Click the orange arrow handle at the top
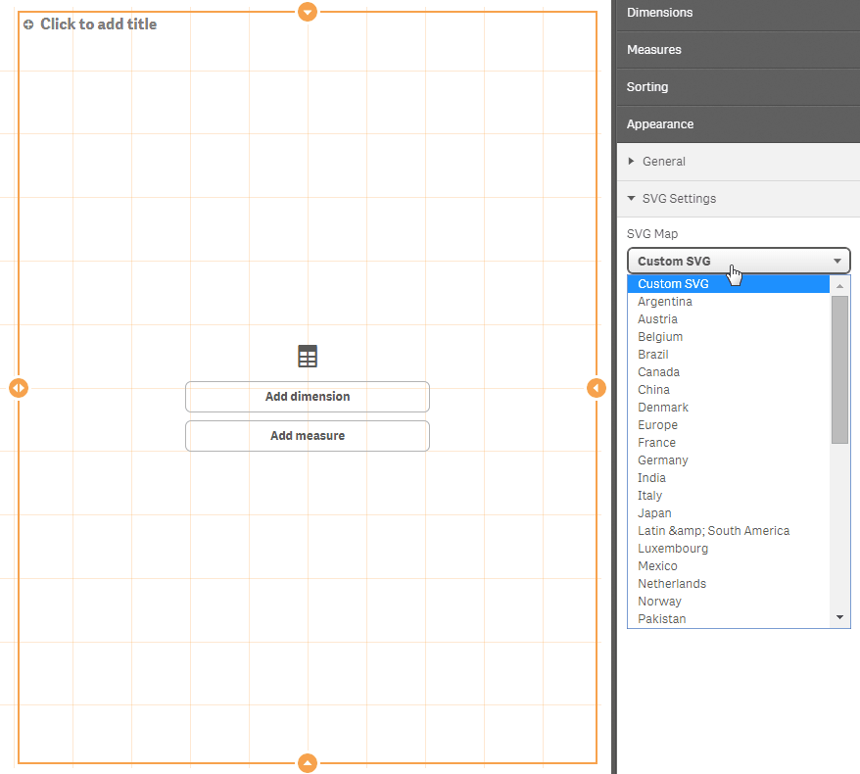860x774 pixels. click(x=308, y=12)
